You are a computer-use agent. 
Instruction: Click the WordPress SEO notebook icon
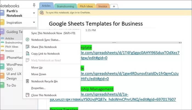(x=2, y=67)
